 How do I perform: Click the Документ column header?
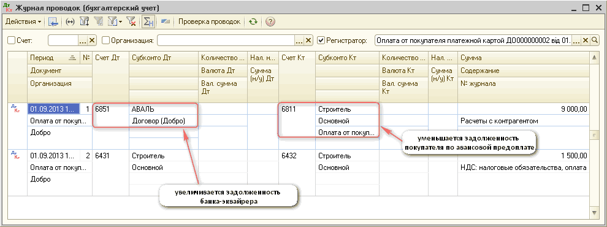coord(59,71)
